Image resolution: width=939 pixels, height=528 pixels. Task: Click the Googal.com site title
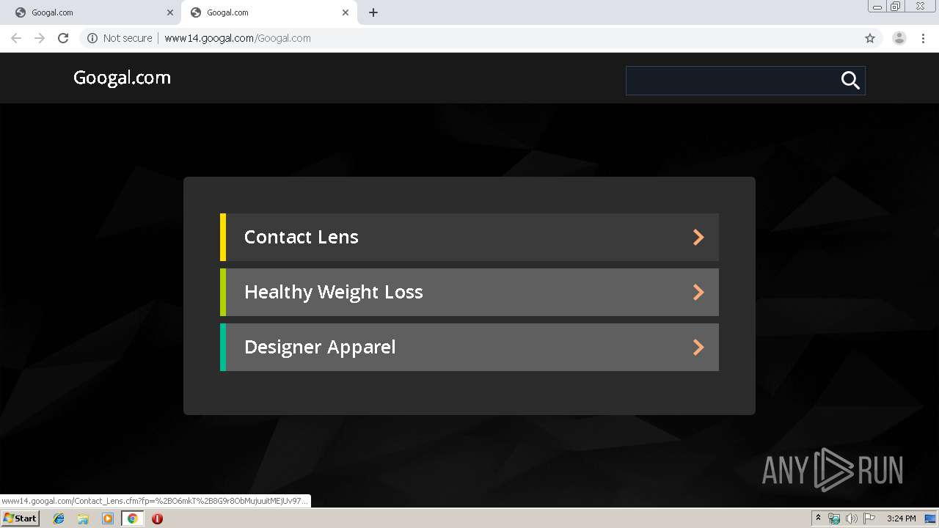122,78
